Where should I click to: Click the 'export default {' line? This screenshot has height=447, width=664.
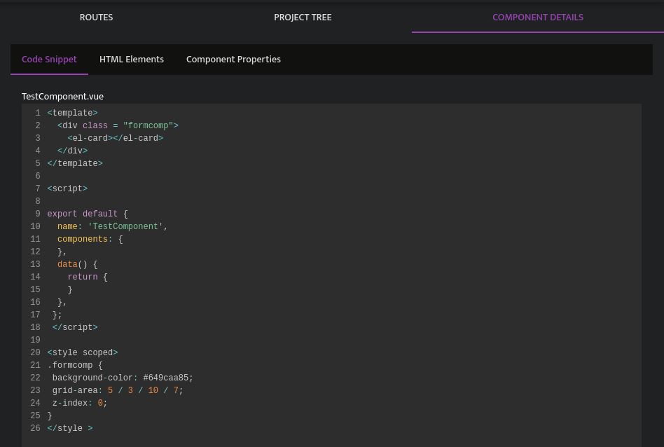tap(88, 214)
